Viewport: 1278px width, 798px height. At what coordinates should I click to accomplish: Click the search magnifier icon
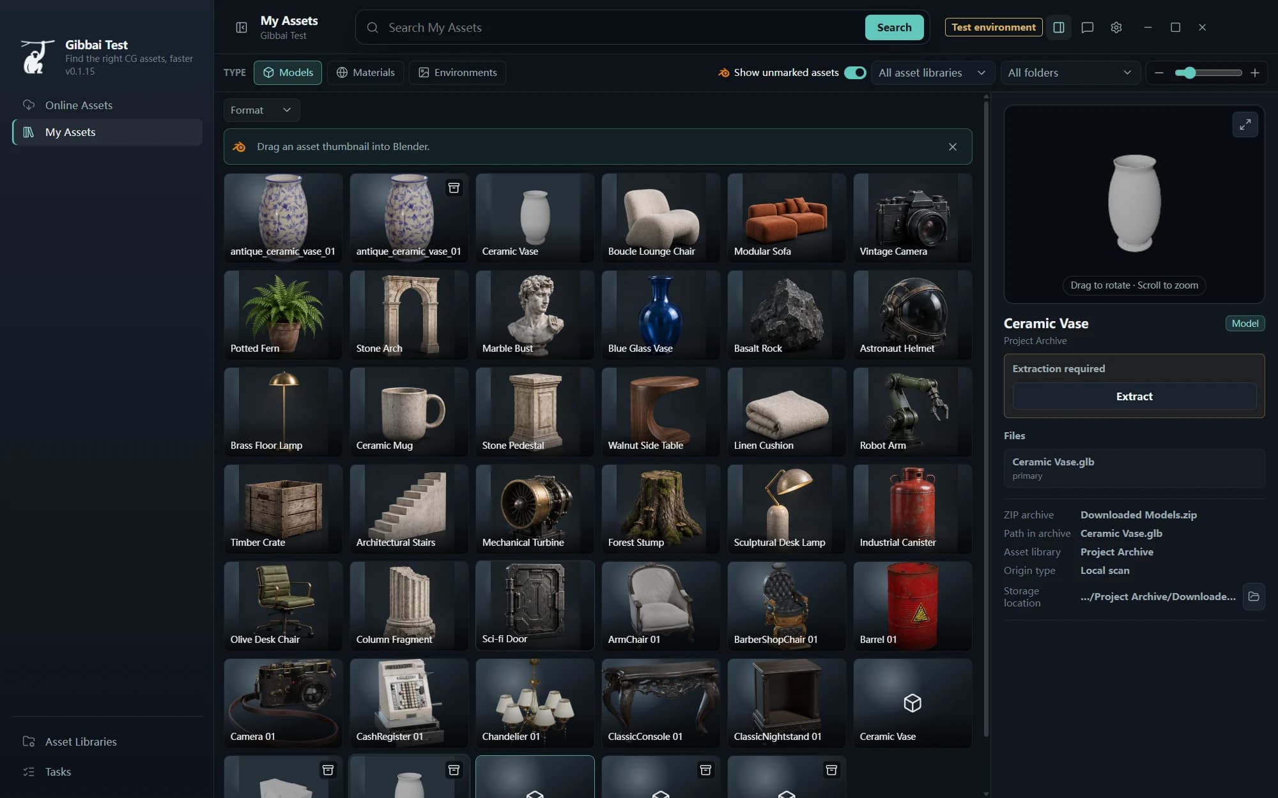[373, 27]
